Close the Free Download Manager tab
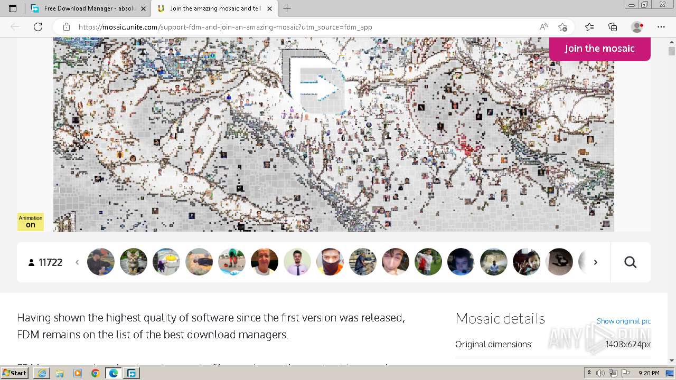The image size is (676, 380). point(143,8)
